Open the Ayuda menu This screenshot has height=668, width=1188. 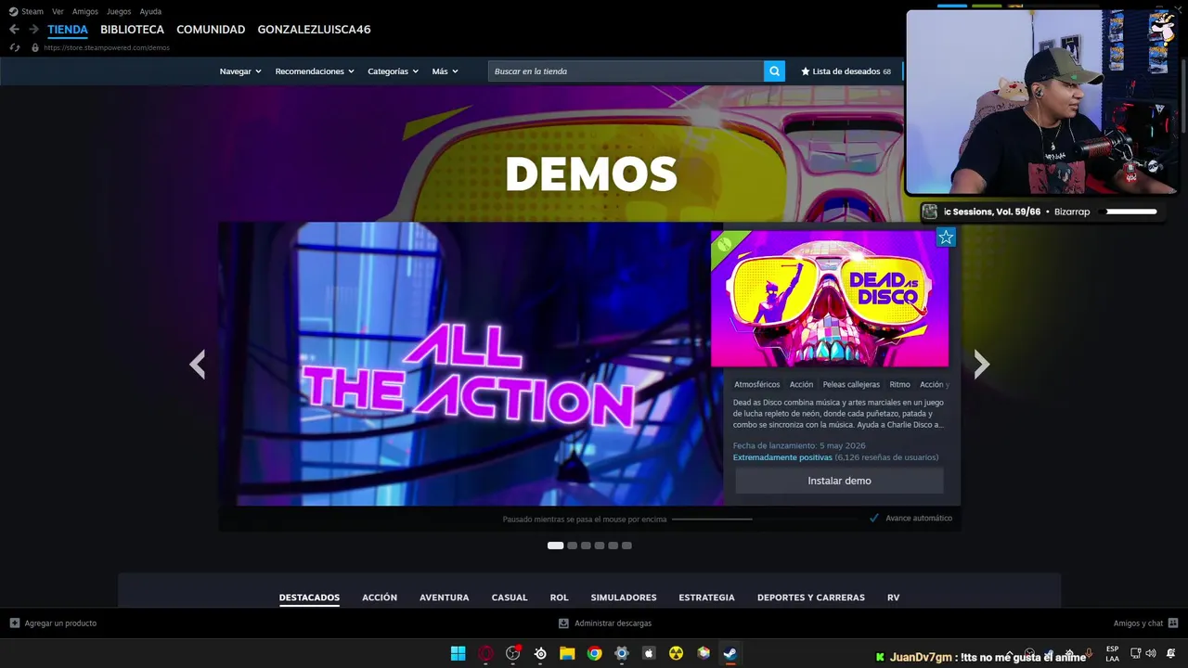coord(150,11)
